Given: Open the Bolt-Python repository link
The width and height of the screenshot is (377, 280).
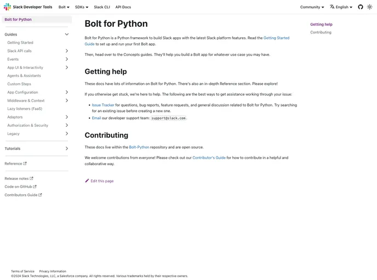Looking at the screenshot, I should [x=139, y=147].
